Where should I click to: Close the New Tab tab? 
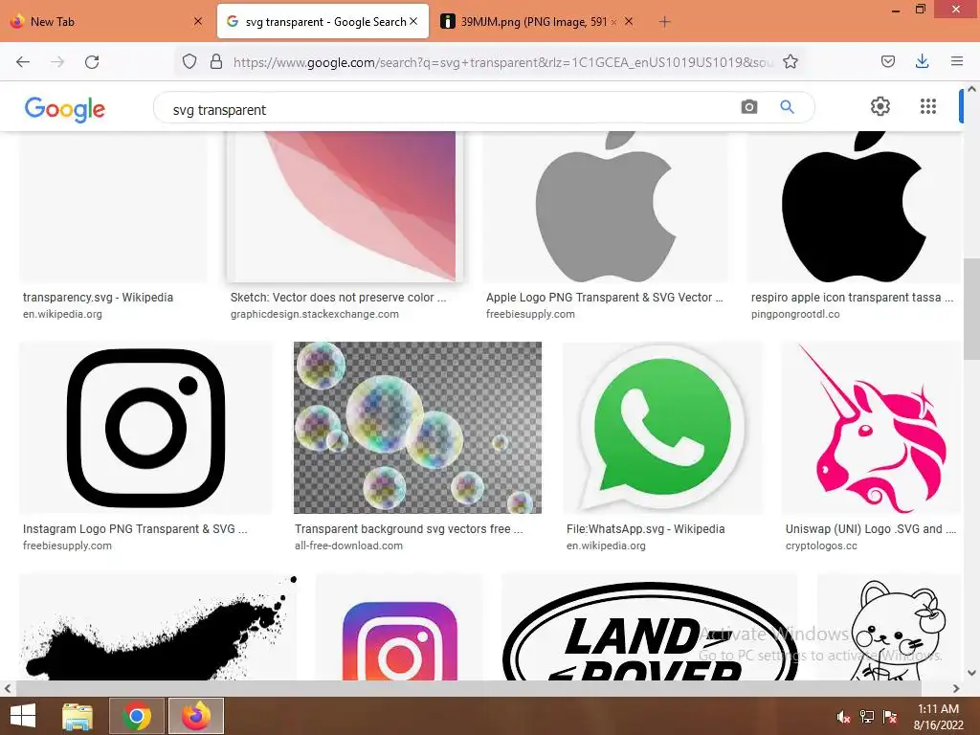click(197, 21)
